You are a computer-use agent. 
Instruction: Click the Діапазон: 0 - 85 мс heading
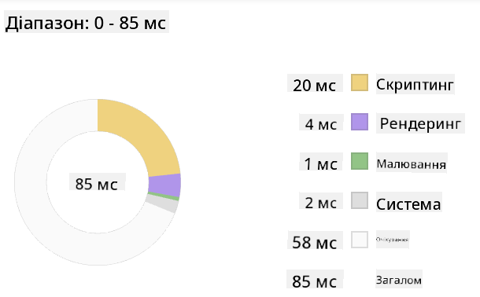click(86, 23)
